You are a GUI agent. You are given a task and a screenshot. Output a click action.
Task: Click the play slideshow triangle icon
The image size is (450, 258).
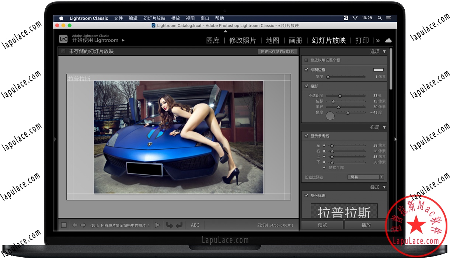point(158,225)
